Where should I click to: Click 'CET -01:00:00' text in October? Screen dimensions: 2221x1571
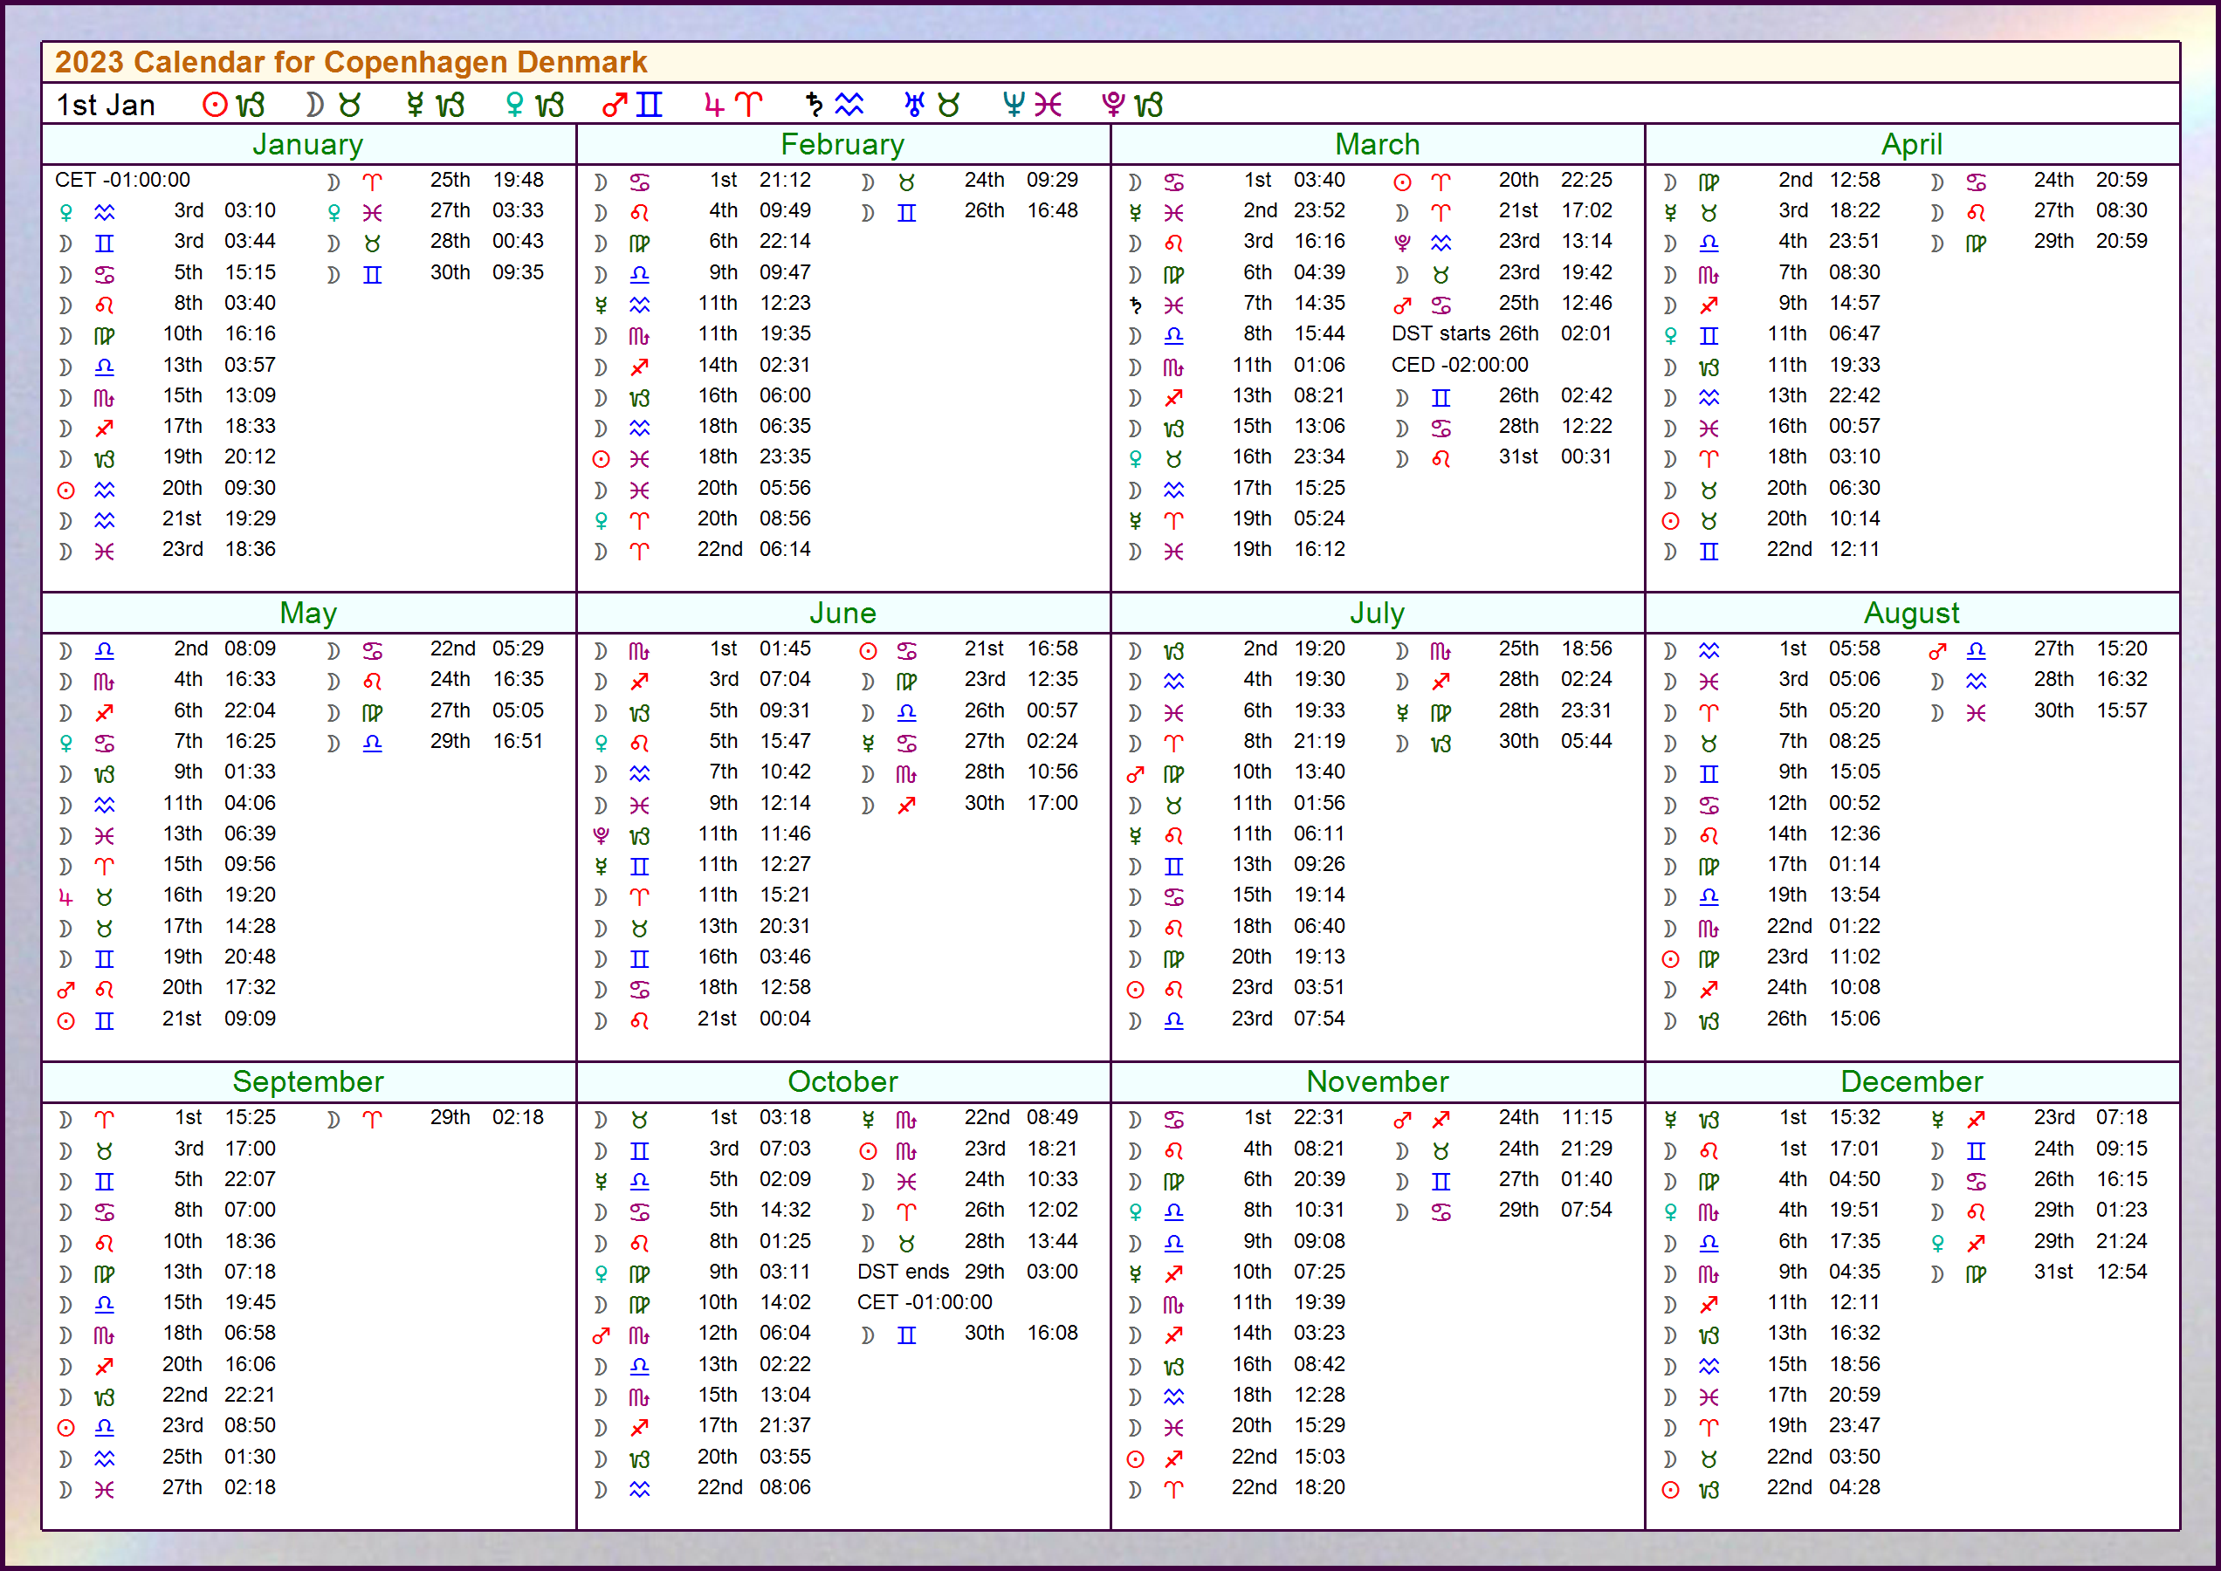click(x=925, y=1303)
